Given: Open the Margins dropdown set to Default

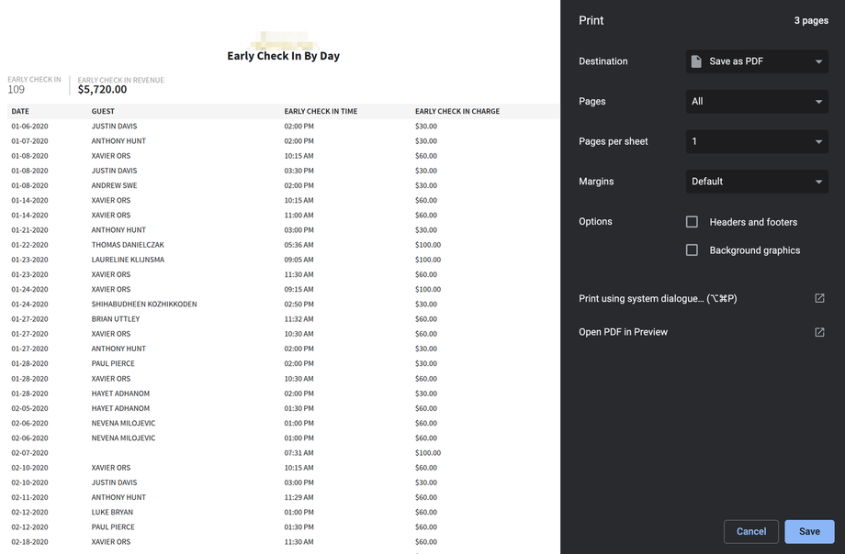Looking at the screenshot, I should point(757,182).
